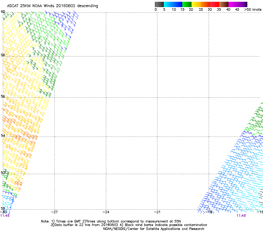
Task: Select the gray 0-5 knots legend swatch
Action: (159, 4)
